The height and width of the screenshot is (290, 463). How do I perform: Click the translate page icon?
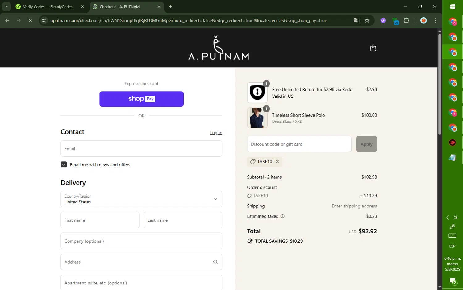357,21
